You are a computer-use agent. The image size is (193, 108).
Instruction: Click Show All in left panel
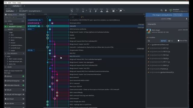pos(22,15)
